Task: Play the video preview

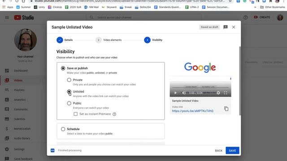Action: (175, 93)
